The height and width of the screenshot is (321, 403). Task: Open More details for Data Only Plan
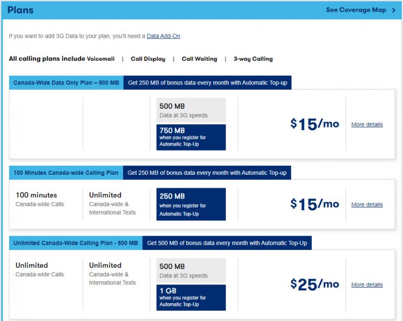pyautogui.click(x=367, y=125)
